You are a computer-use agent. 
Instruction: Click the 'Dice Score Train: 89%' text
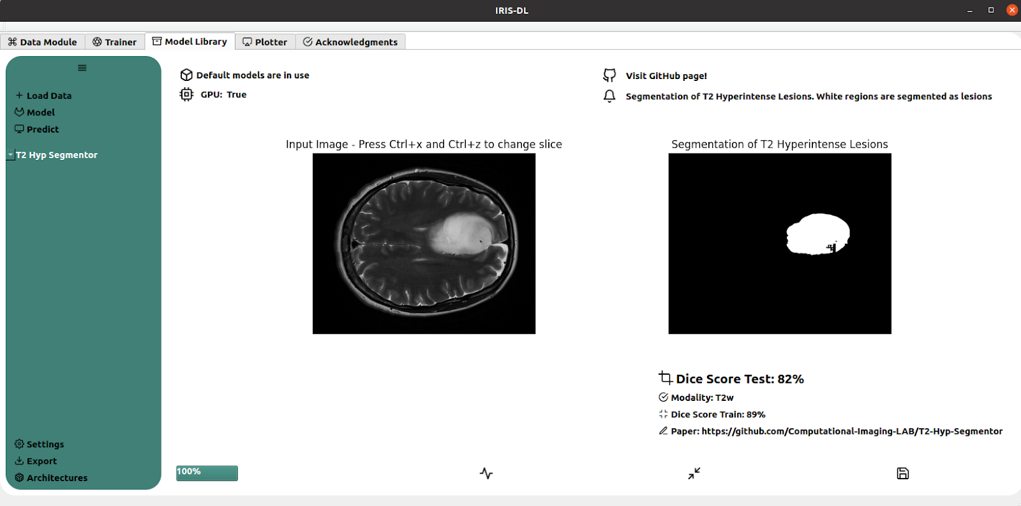[718, 414]
